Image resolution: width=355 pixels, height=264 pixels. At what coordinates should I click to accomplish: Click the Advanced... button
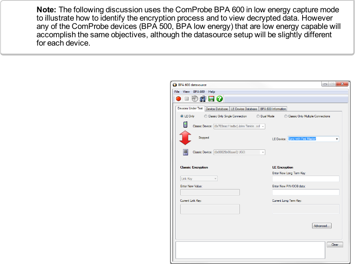(321, 226)
